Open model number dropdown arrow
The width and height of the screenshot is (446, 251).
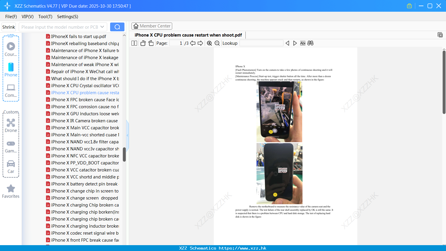102,27
